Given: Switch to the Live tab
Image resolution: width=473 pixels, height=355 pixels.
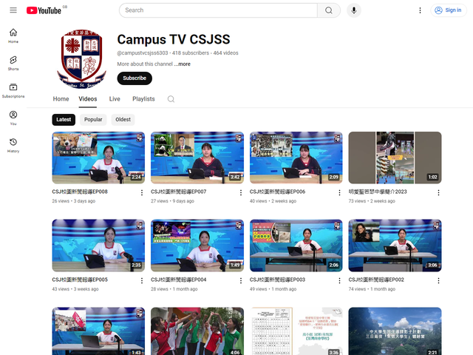Looking at the screenshot, I should (115, 99).
